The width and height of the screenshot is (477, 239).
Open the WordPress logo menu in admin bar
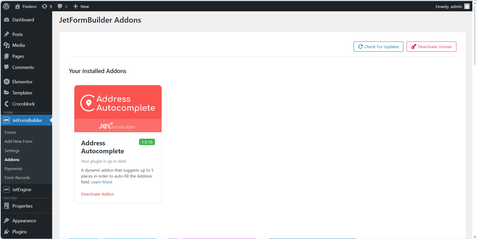coord(6,6)
